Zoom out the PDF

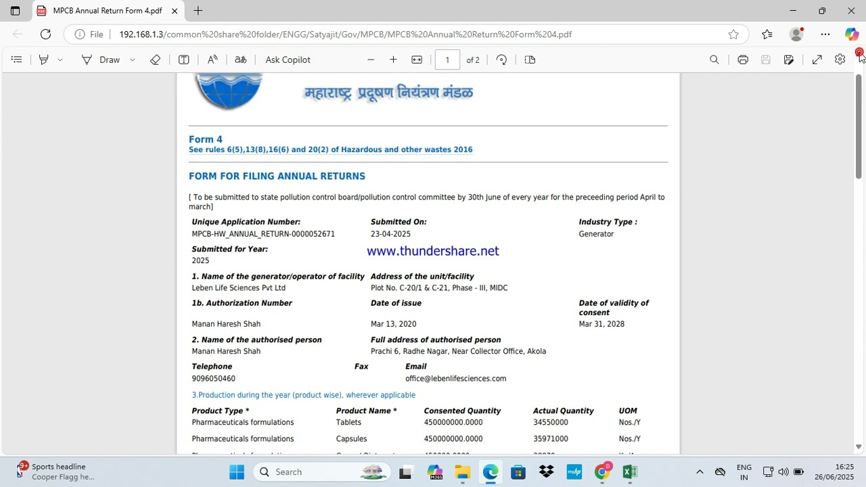point(371,60)
